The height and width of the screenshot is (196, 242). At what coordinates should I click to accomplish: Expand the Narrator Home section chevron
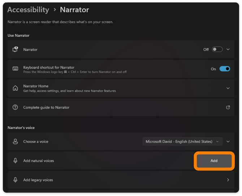point(228,88)
